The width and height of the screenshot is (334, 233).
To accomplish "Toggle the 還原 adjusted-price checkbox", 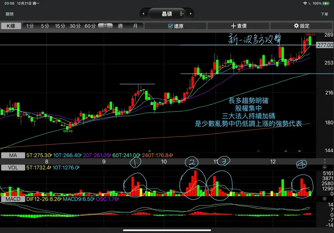I will [x=171, y=26].
